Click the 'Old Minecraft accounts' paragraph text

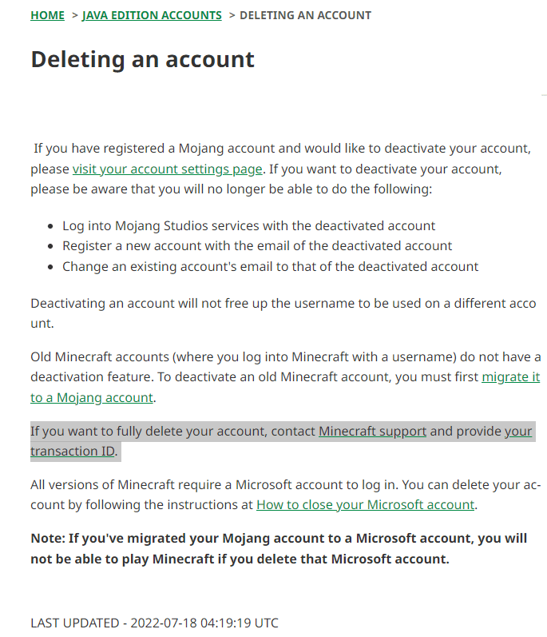240,356
